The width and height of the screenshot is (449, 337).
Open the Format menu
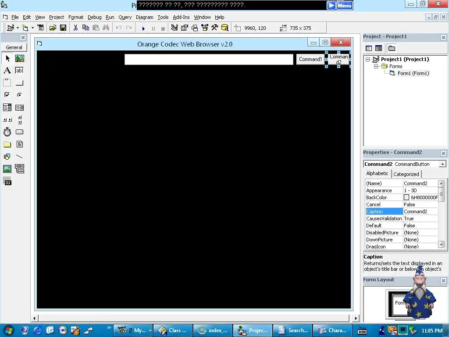76,17
